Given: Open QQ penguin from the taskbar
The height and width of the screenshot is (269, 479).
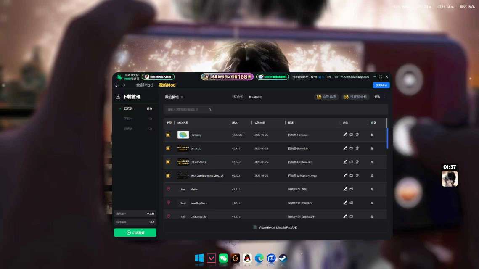Looking at the screenshot, I should click(x=247, y=258).
